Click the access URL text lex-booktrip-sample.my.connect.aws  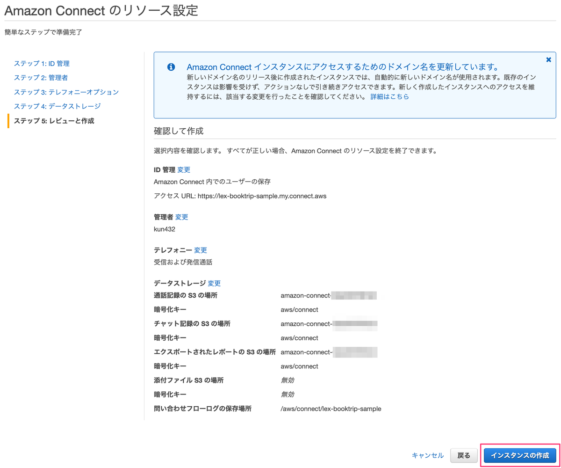(x=262, y=196)
